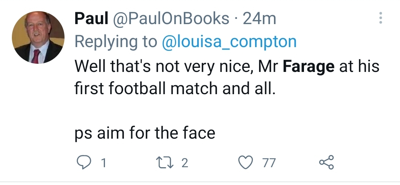The height and width of the screenshot is (185, 400).
Task: Click the "24m" timestamp
Action: coord(259,19)
